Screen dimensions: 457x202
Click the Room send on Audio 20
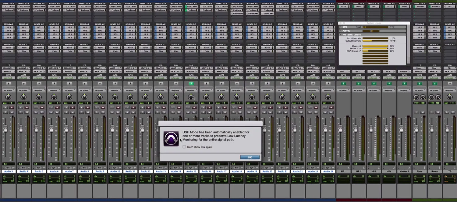[267, 48]
